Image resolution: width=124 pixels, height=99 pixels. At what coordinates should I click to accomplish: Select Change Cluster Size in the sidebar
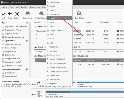(x=11, y=59)
